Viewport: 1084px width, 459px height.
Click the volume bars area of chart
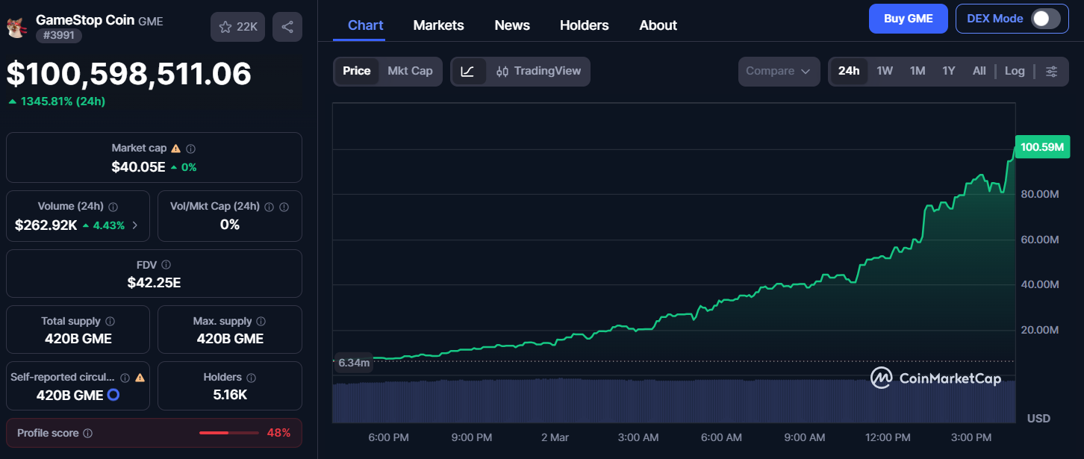point(674,402)
